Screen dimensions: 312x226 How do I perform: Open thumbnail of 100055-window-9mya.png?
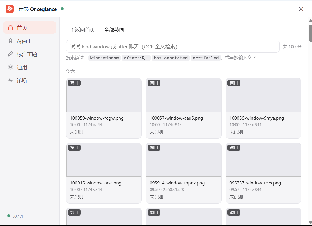pos(263,95)
